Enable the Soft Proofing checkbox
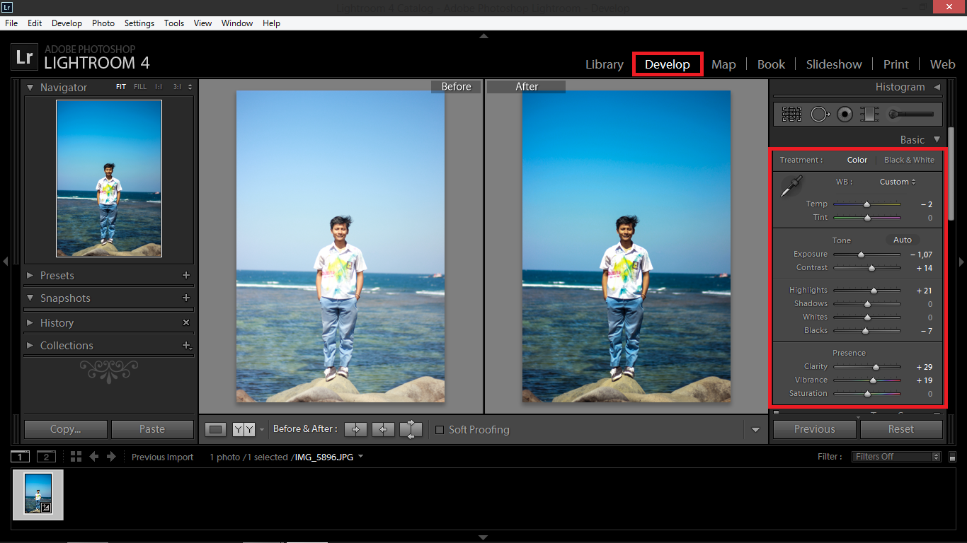Screen dimensions: 967x543 click(x=440, y=430)
